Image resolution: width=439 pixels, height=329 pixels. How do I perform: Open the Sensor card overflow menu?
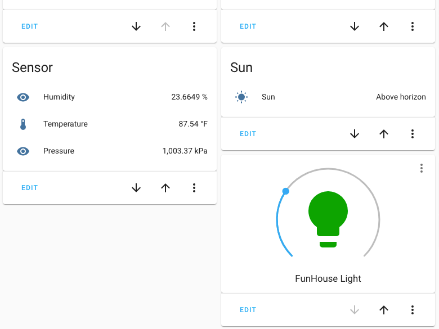pyautogui.click(x=194, y=188)
